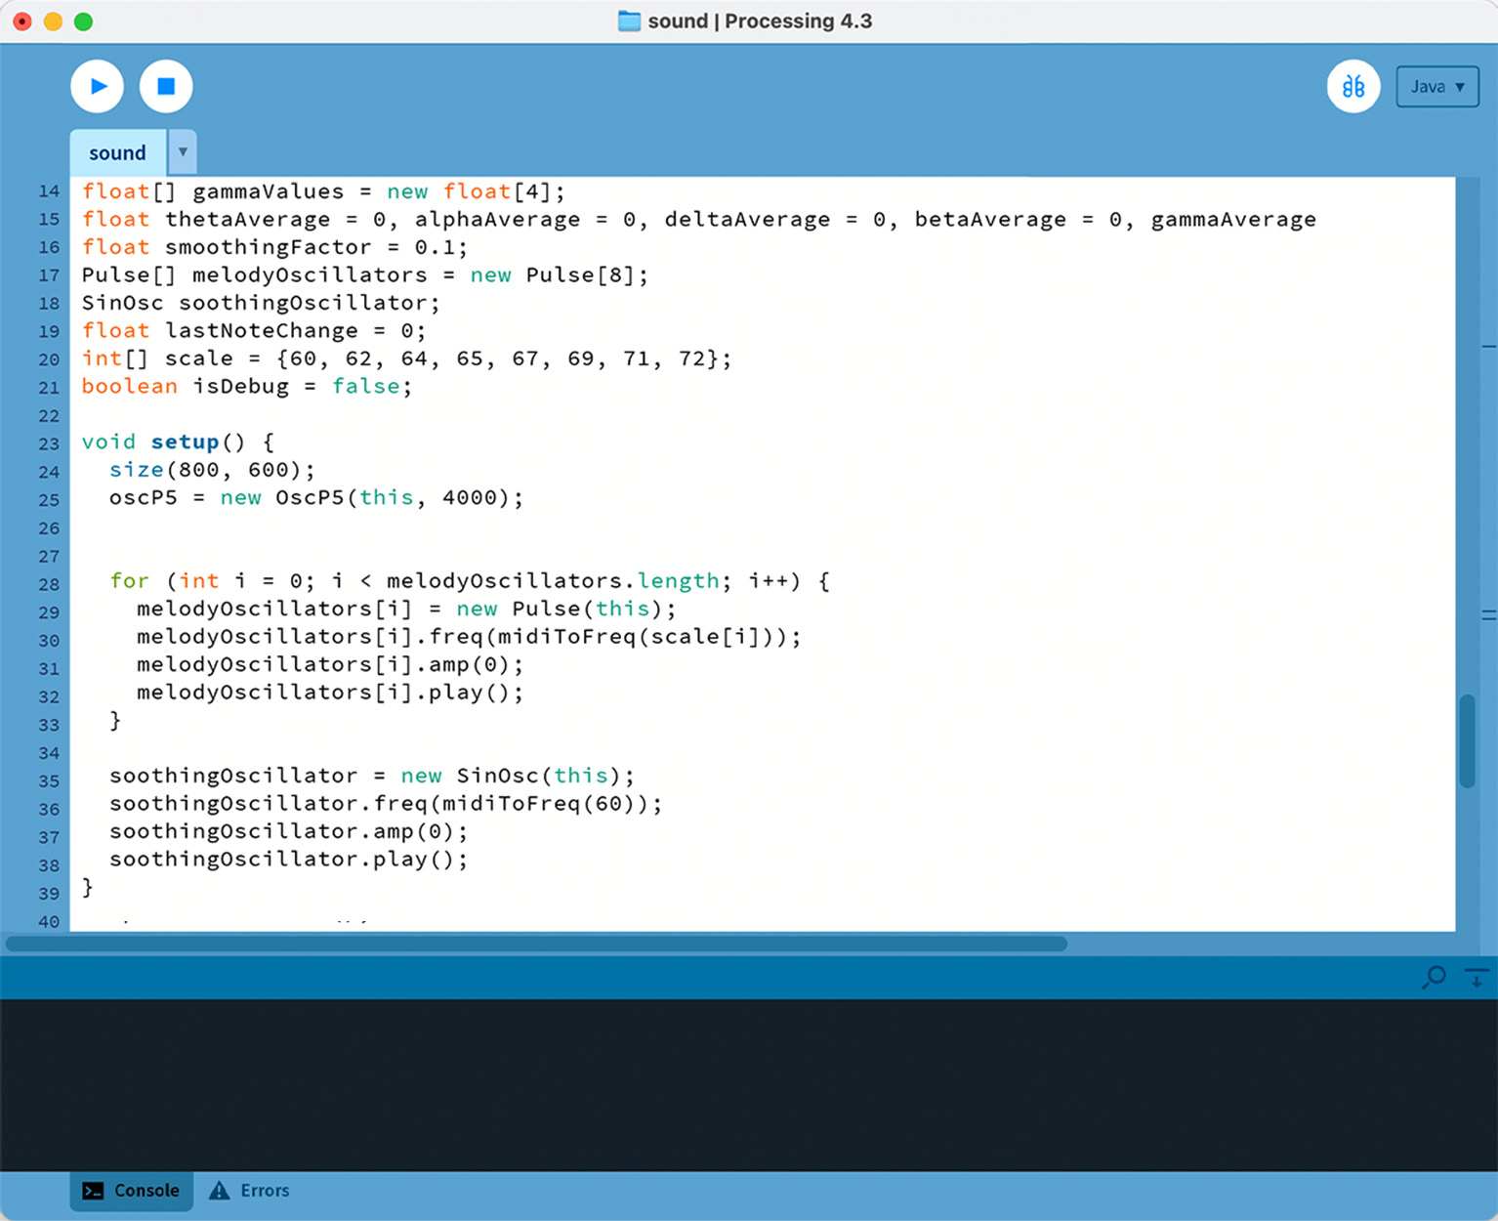Viewport: 1498px width, 1221px height.
Task: Place cursor on the setup function name
Action: coord(185,442)
